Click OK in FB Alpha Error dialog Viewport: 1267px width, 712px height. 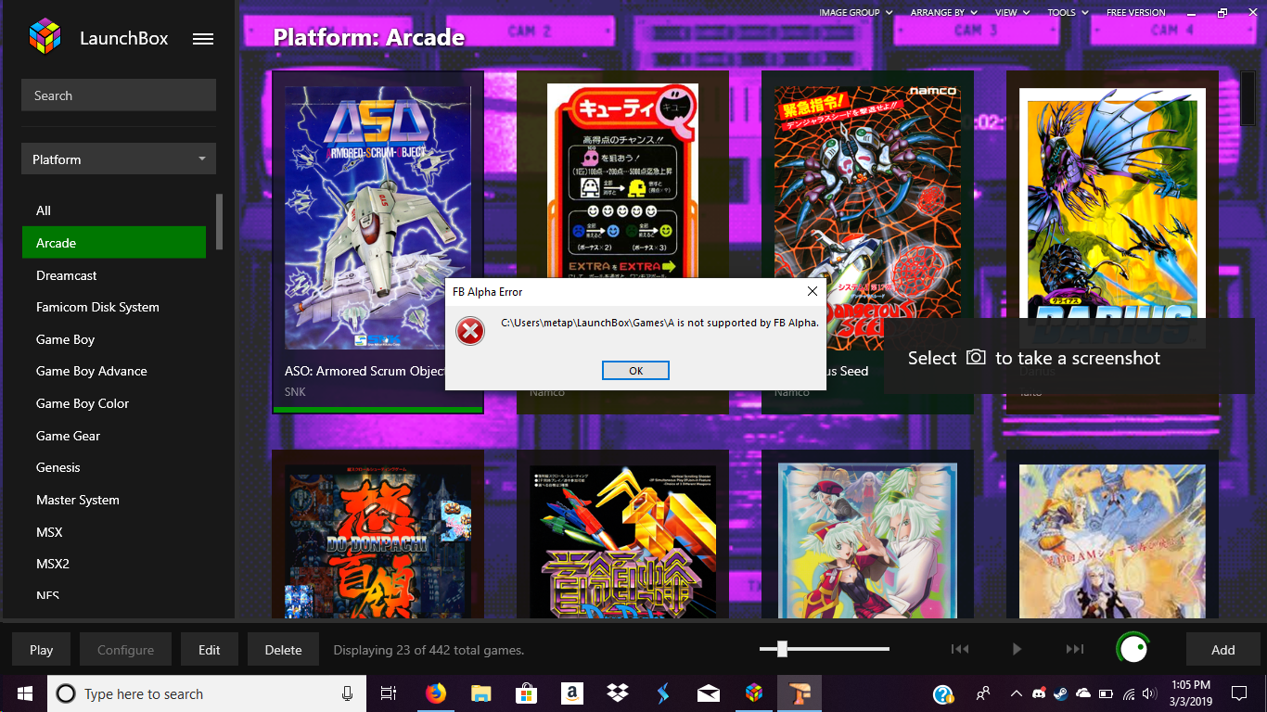[x=635, y=370]
